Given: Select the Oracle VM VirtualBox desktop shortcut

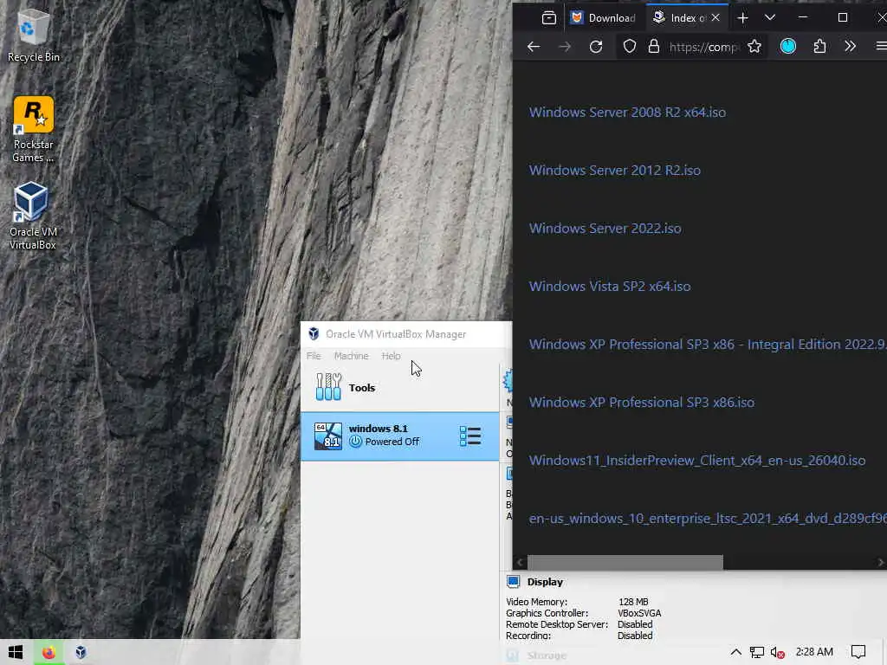Looking at the screenshot, I should click(x=33, y=216).
